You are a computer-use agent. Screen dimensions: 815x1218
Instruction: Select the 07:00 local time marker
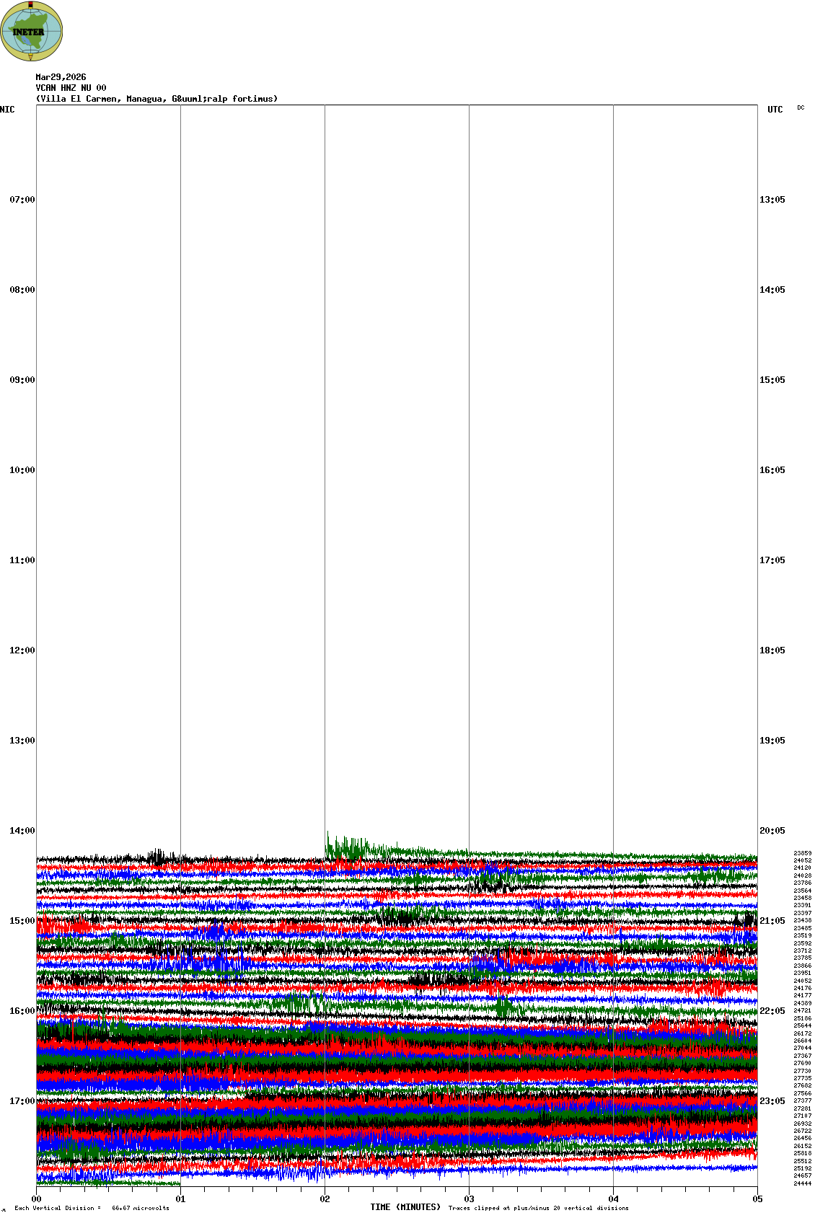pyautogui.click(x=22, y=200)
